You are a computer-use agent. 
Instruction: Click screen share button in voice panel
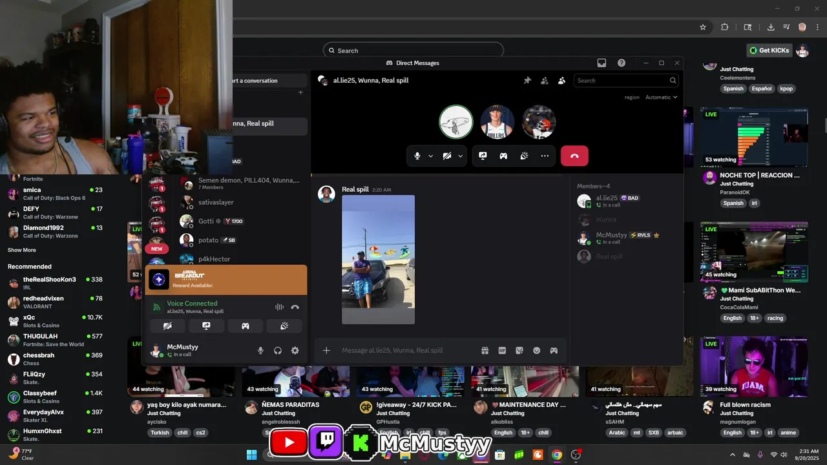[206, 326]
